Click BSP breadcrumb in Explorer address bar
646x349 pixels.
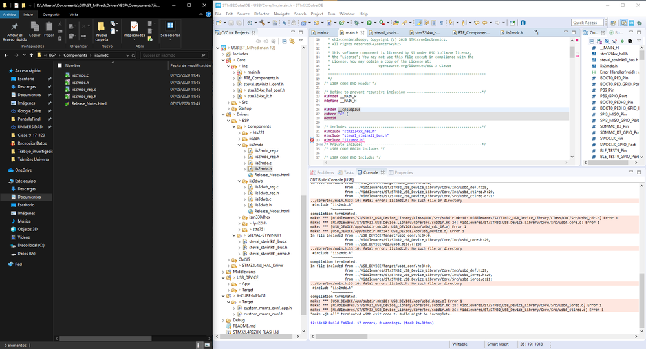click(52, 55)
